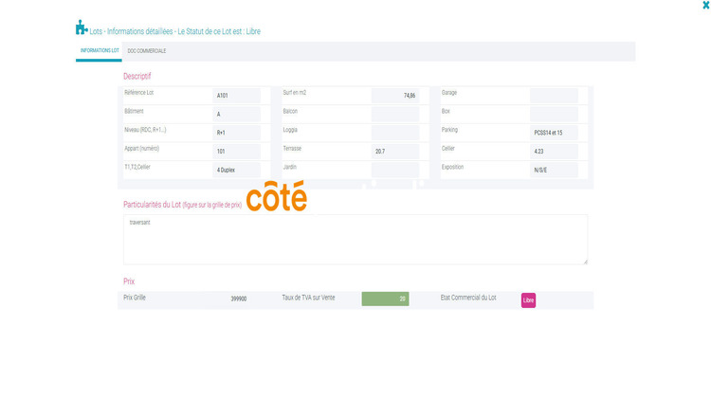The width and height of the screenshot is (711, 398).
Task: Click the T1,T2,Cellier field showing 4 Duplex
Action: click(x=236, y=170)
